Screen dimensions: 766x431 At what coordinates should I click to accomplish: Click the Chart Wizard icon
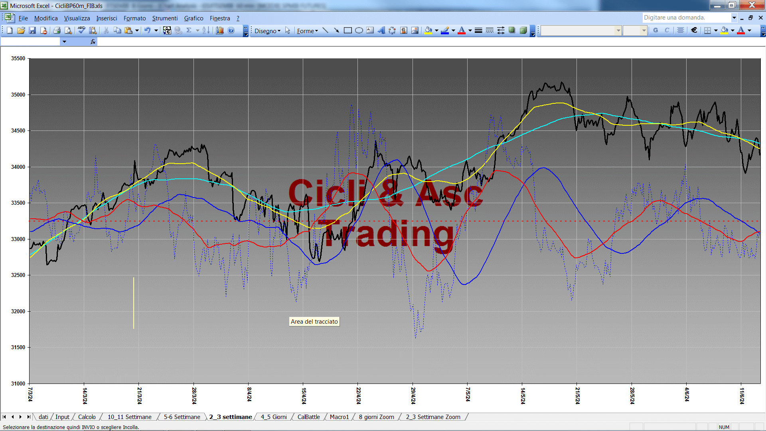click(x=219, y=30)
